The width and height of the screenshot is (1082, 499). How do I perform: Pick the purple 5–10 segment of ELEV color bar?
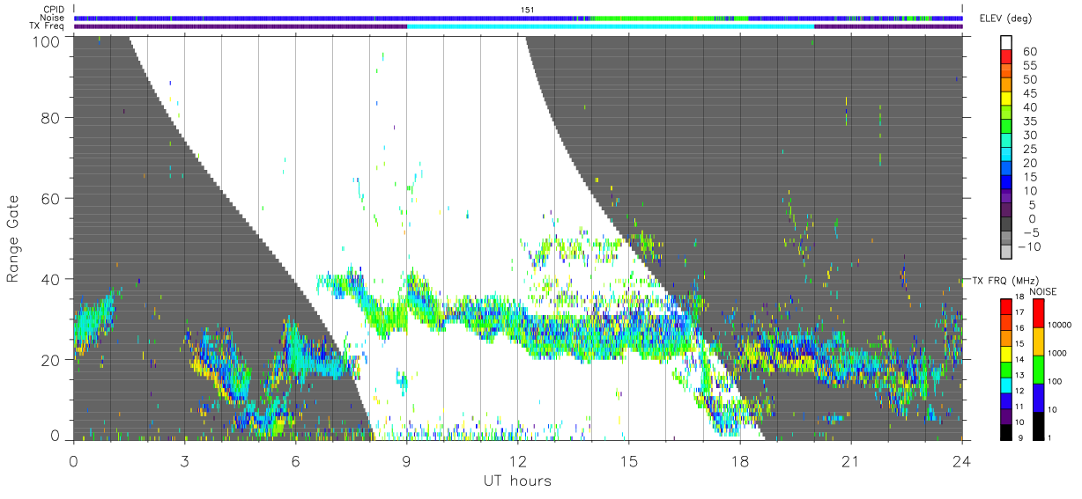pos(1006,198)
